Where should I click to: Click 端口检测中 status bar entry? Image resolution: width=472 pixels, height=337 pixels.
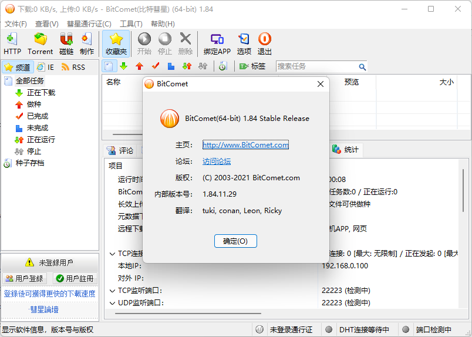pyautogui.click(x=433, y=330)
